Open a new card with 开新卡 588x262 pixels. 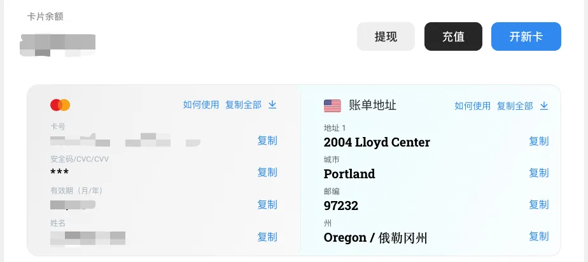coord(526,37)
